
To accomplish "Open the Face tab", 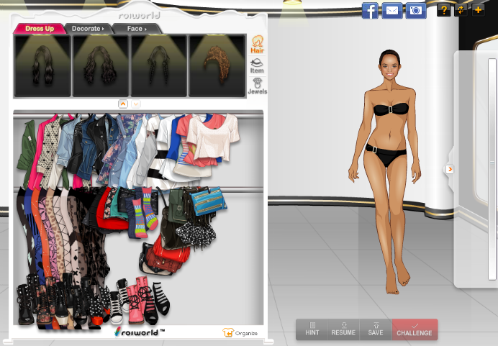I will pos(137,29).
